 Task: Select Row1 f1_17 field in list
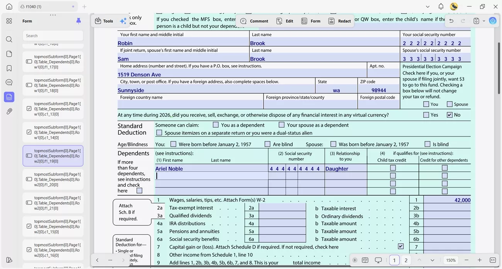tap(53, 61)
